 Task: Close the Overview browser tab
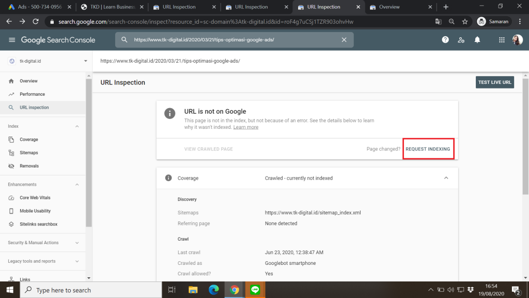(430, 7)
